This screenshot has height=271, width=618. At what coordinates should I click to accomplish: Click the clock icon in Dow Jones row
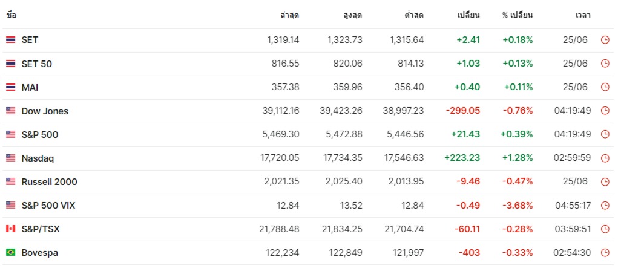tap(605, 111)
